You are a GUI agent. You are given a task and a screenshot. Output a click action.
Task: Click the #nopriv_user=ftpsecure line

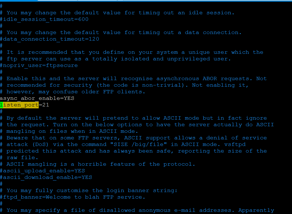[39, 65]
